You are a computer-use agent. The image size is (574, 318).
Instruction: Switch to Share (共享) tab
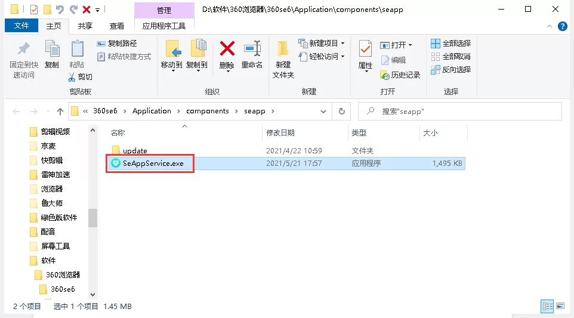85,26
